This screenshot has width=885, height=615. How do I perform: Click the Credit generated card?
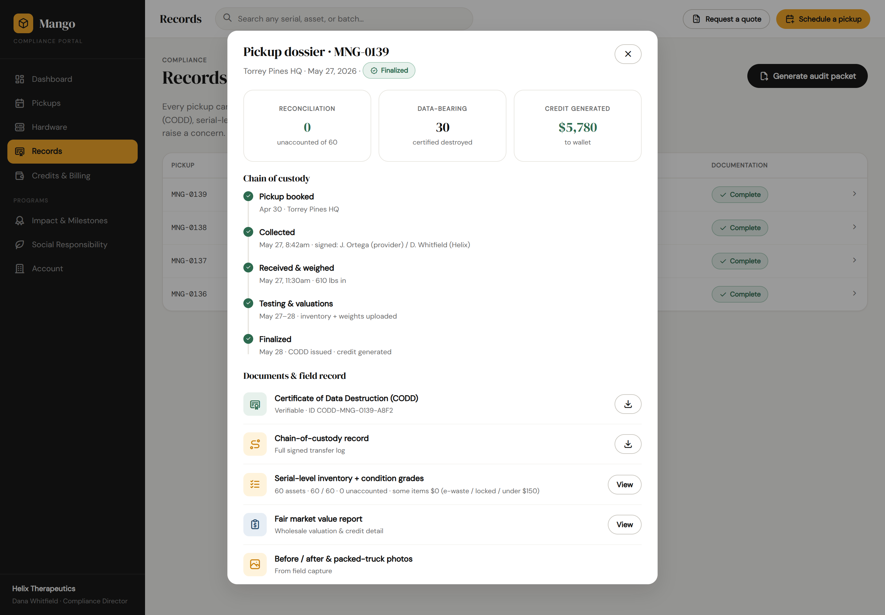pos(577,126)
